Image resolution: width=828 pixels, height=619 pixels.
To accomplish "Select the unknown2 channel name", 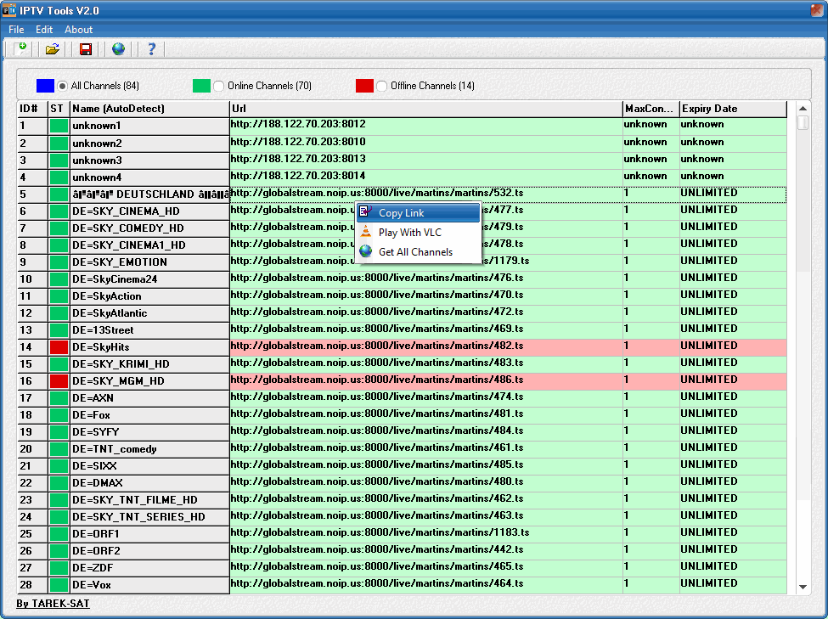I will [97, 143].
